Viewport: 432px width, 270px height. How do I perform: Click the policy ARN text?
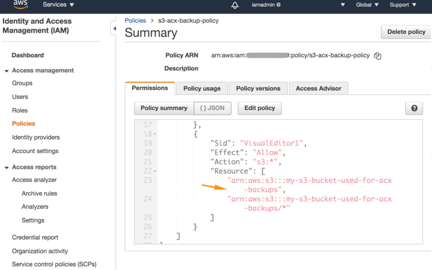tap(290, 55)
